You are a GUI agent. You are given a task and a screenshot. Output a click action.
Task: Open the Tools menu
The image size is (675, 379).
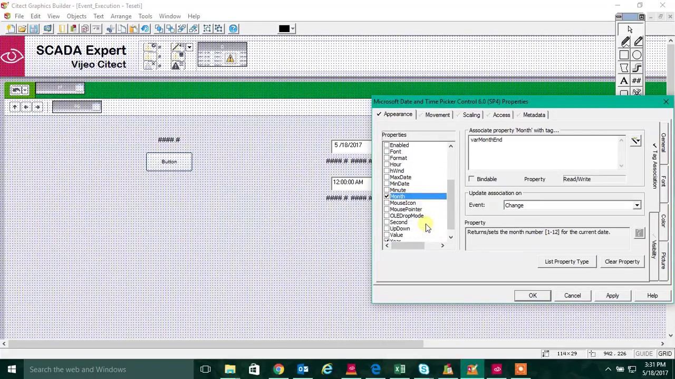145,16
